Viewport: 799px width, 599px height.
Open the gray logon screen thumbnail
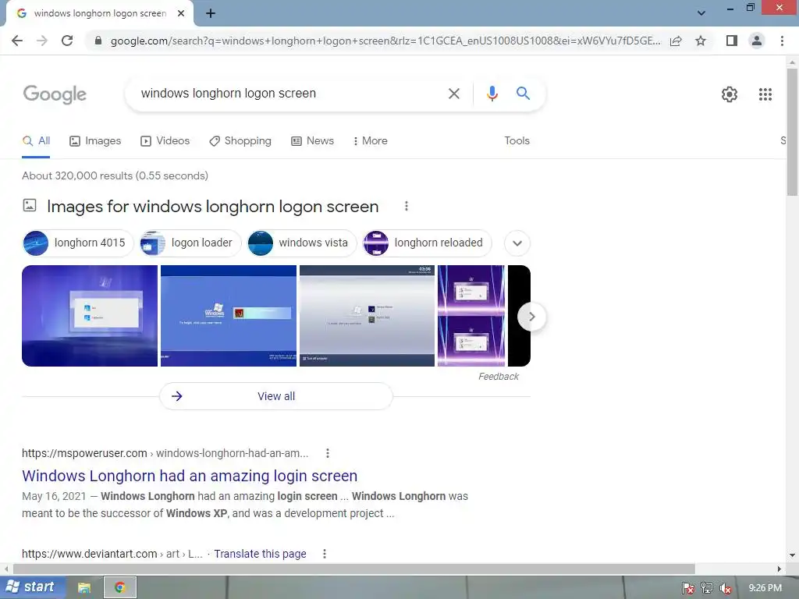point(367,316)
